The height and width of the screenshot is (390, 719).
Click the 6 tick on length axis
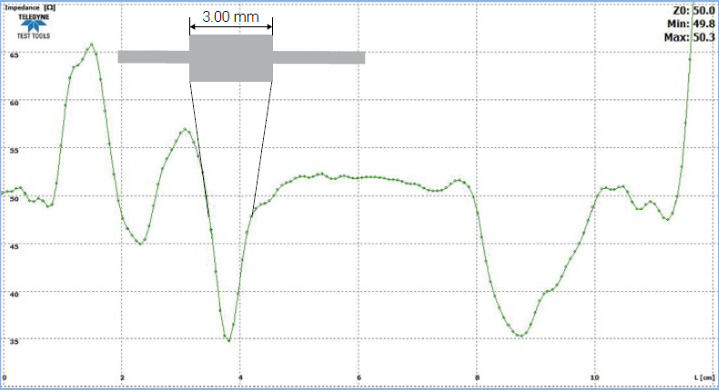point(359,376)
